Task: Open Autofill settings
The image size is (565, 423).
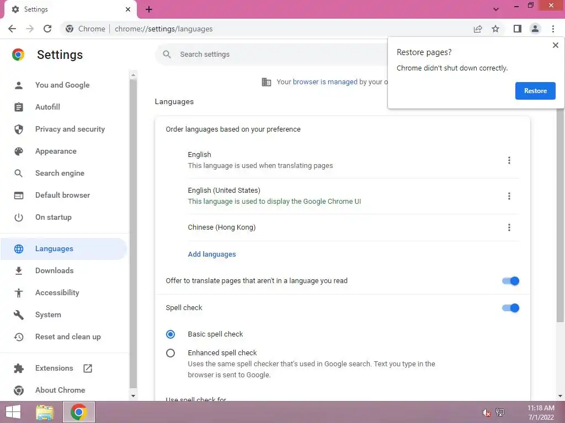Action: click(47, 107)
